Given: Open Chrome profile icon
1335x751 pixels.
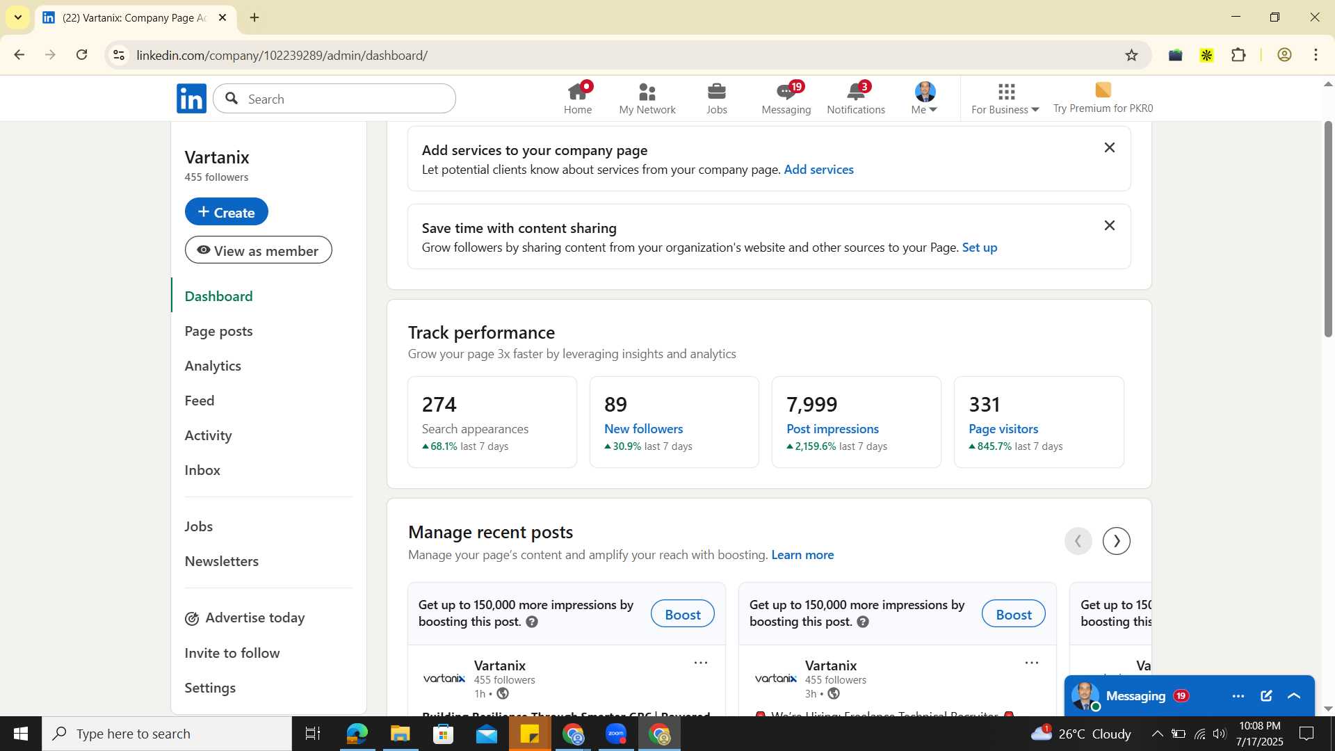Looking at the screenshot, I should [x=1284, y=55].
